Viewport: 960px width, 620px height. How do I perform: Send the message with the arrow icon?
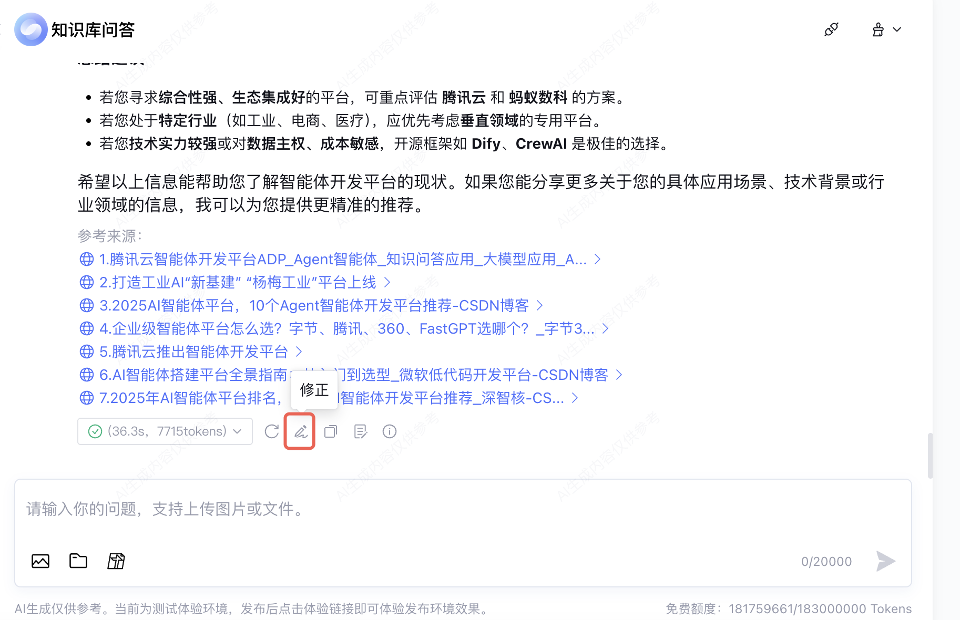coord(885,561)
